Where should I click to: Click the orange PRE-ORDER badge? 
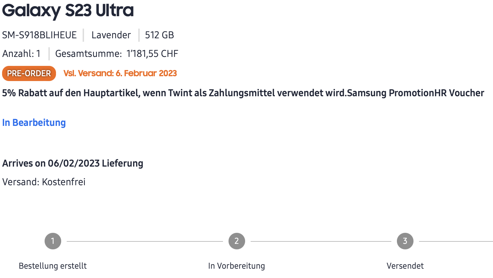click(29, 73)
